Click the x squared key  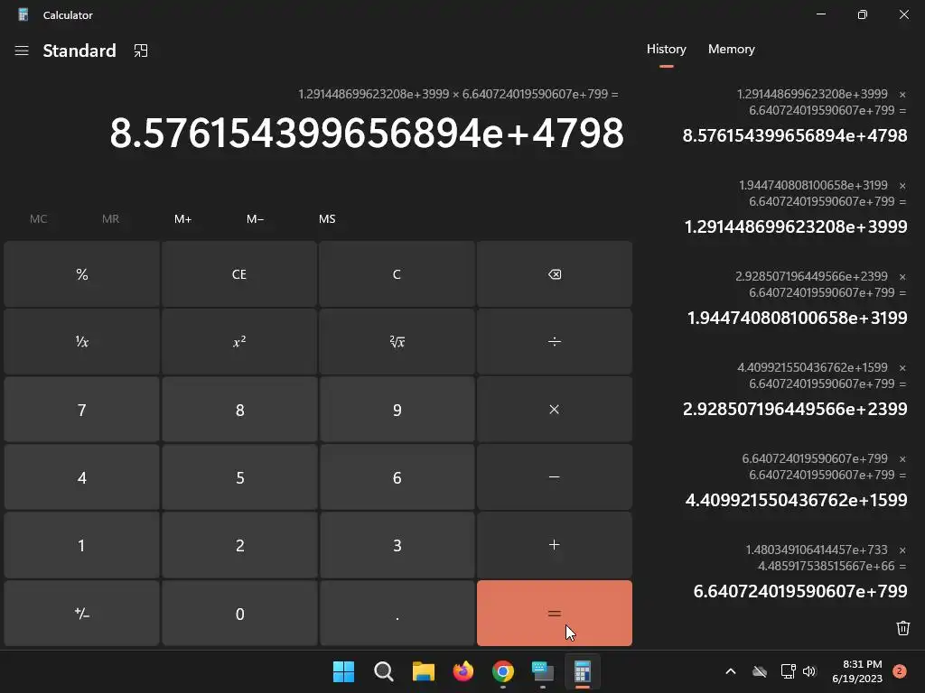pyautogui.click(x=239, y=342)
